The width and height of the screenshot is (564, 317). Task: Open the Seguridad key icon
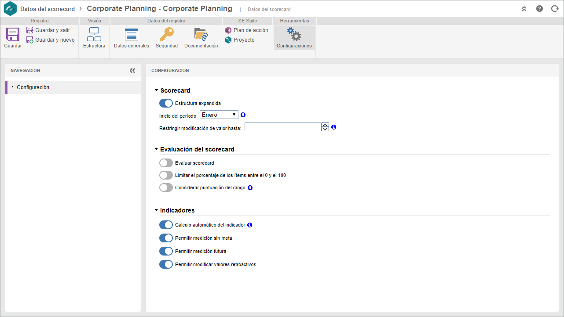167,34
